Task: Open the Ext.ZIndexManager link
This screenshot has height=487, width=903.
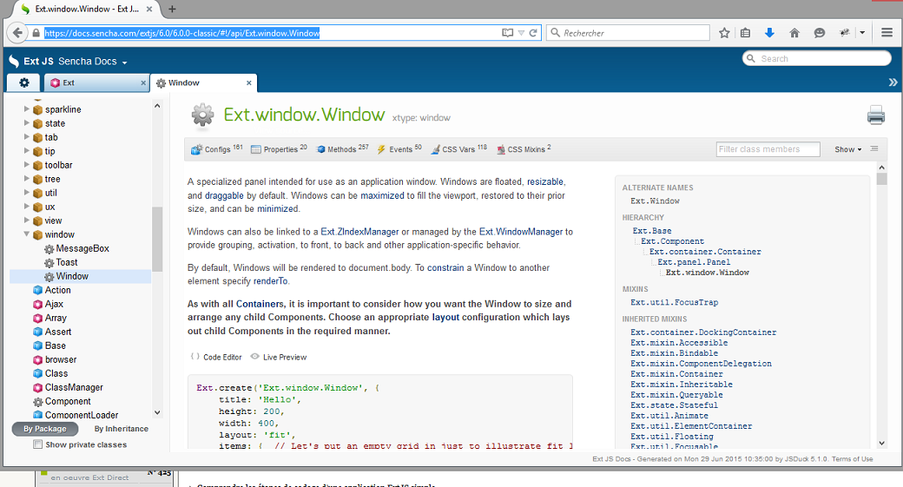Action: [x=359, y=232]
